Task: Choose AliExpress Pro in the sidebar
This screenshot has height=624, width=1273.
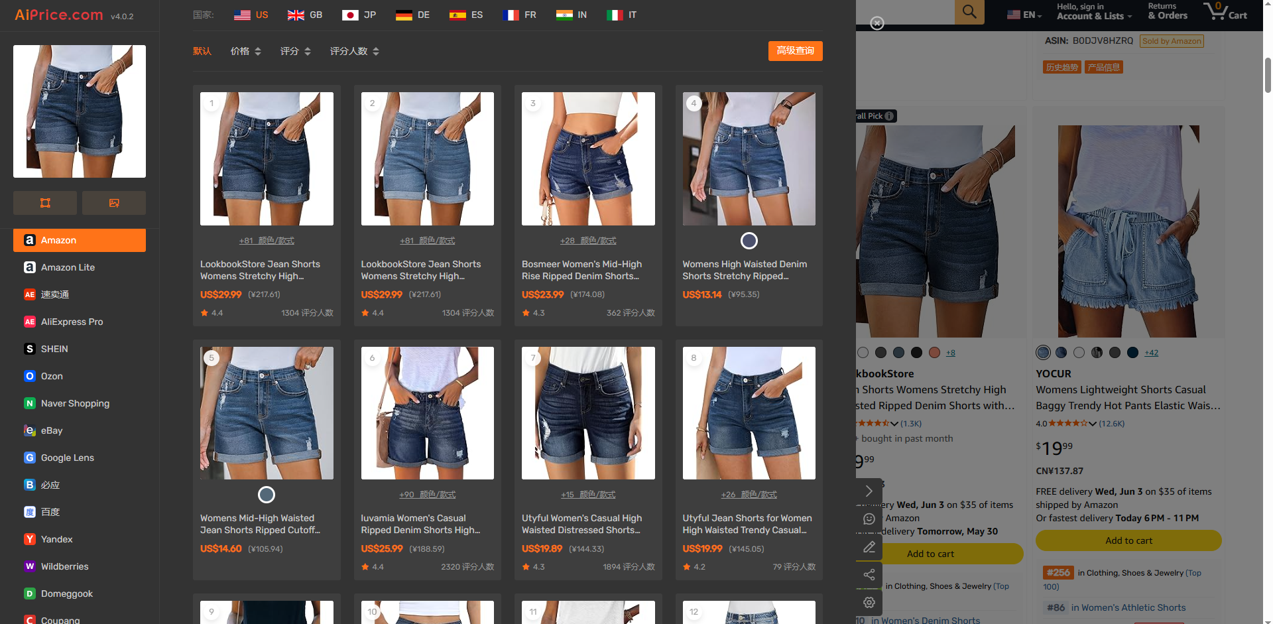Action: [x=80, y=322]
